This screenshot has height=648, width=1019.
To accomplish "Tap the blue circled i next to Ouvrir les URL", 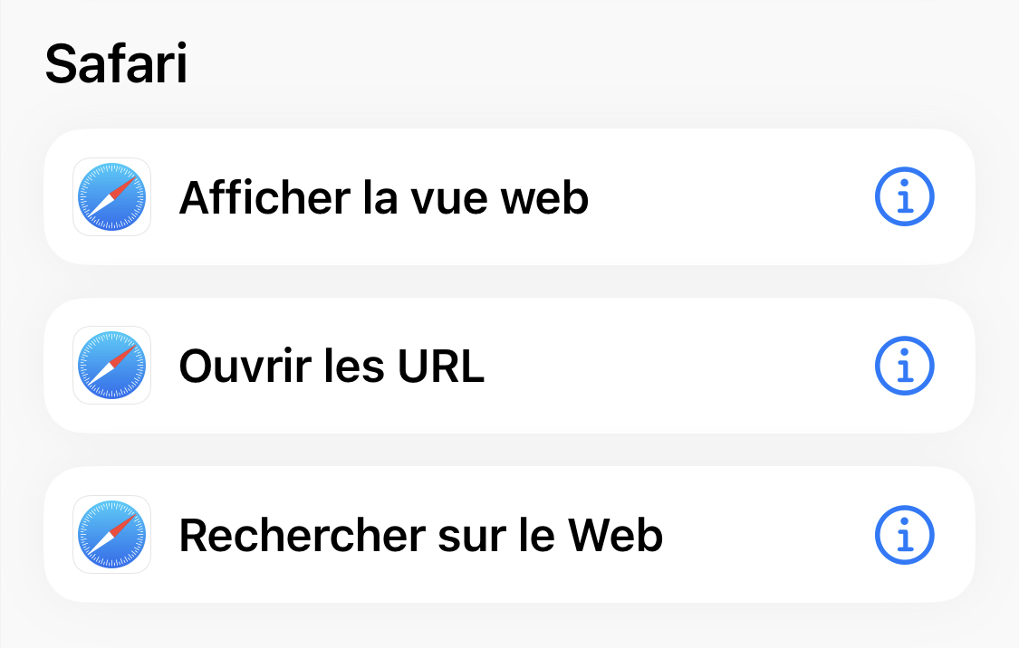I will pyautogui.click(x=904, y=366).
